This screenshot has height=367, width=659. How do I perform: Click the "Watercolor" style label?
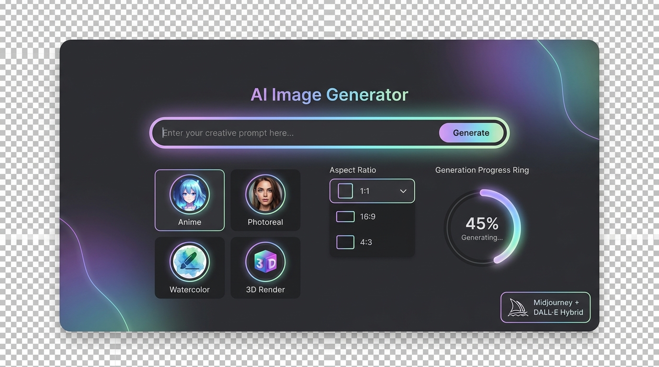coord(190,290)
